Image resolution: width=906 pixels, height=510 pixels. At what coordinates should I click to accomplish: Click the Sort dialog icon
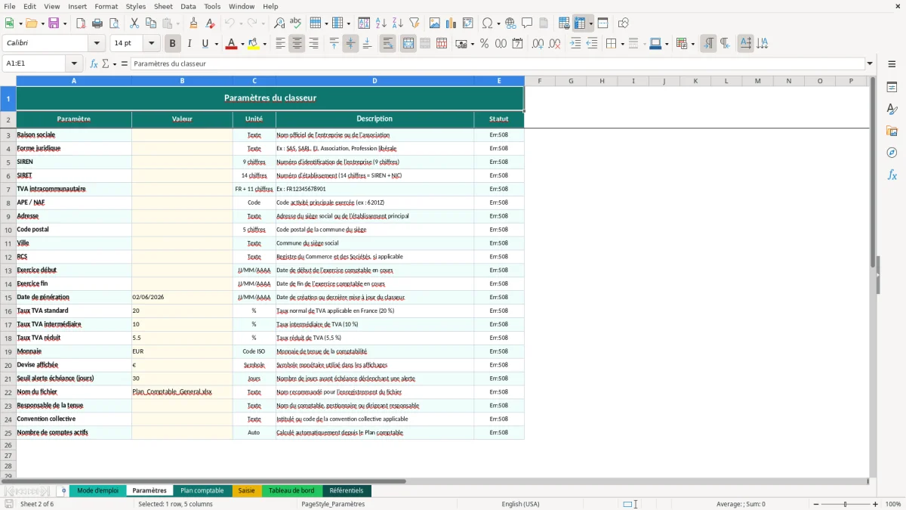click(364, 23)
